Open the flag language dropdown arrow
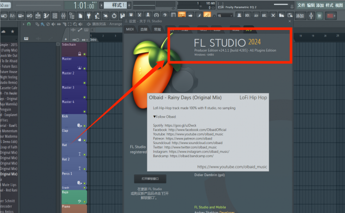 pyautogui.click(x=335, y=16)
